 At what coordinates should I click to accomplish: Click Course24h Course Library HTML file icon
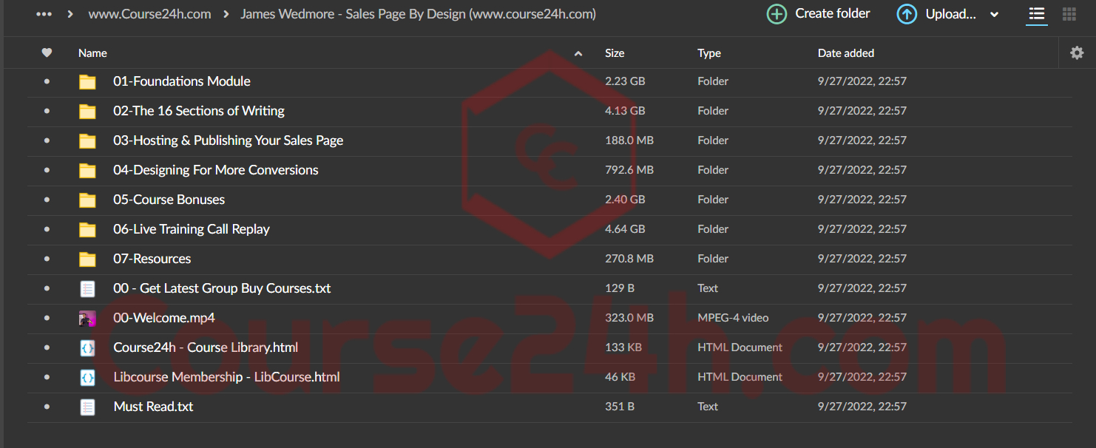click(87, 347)
